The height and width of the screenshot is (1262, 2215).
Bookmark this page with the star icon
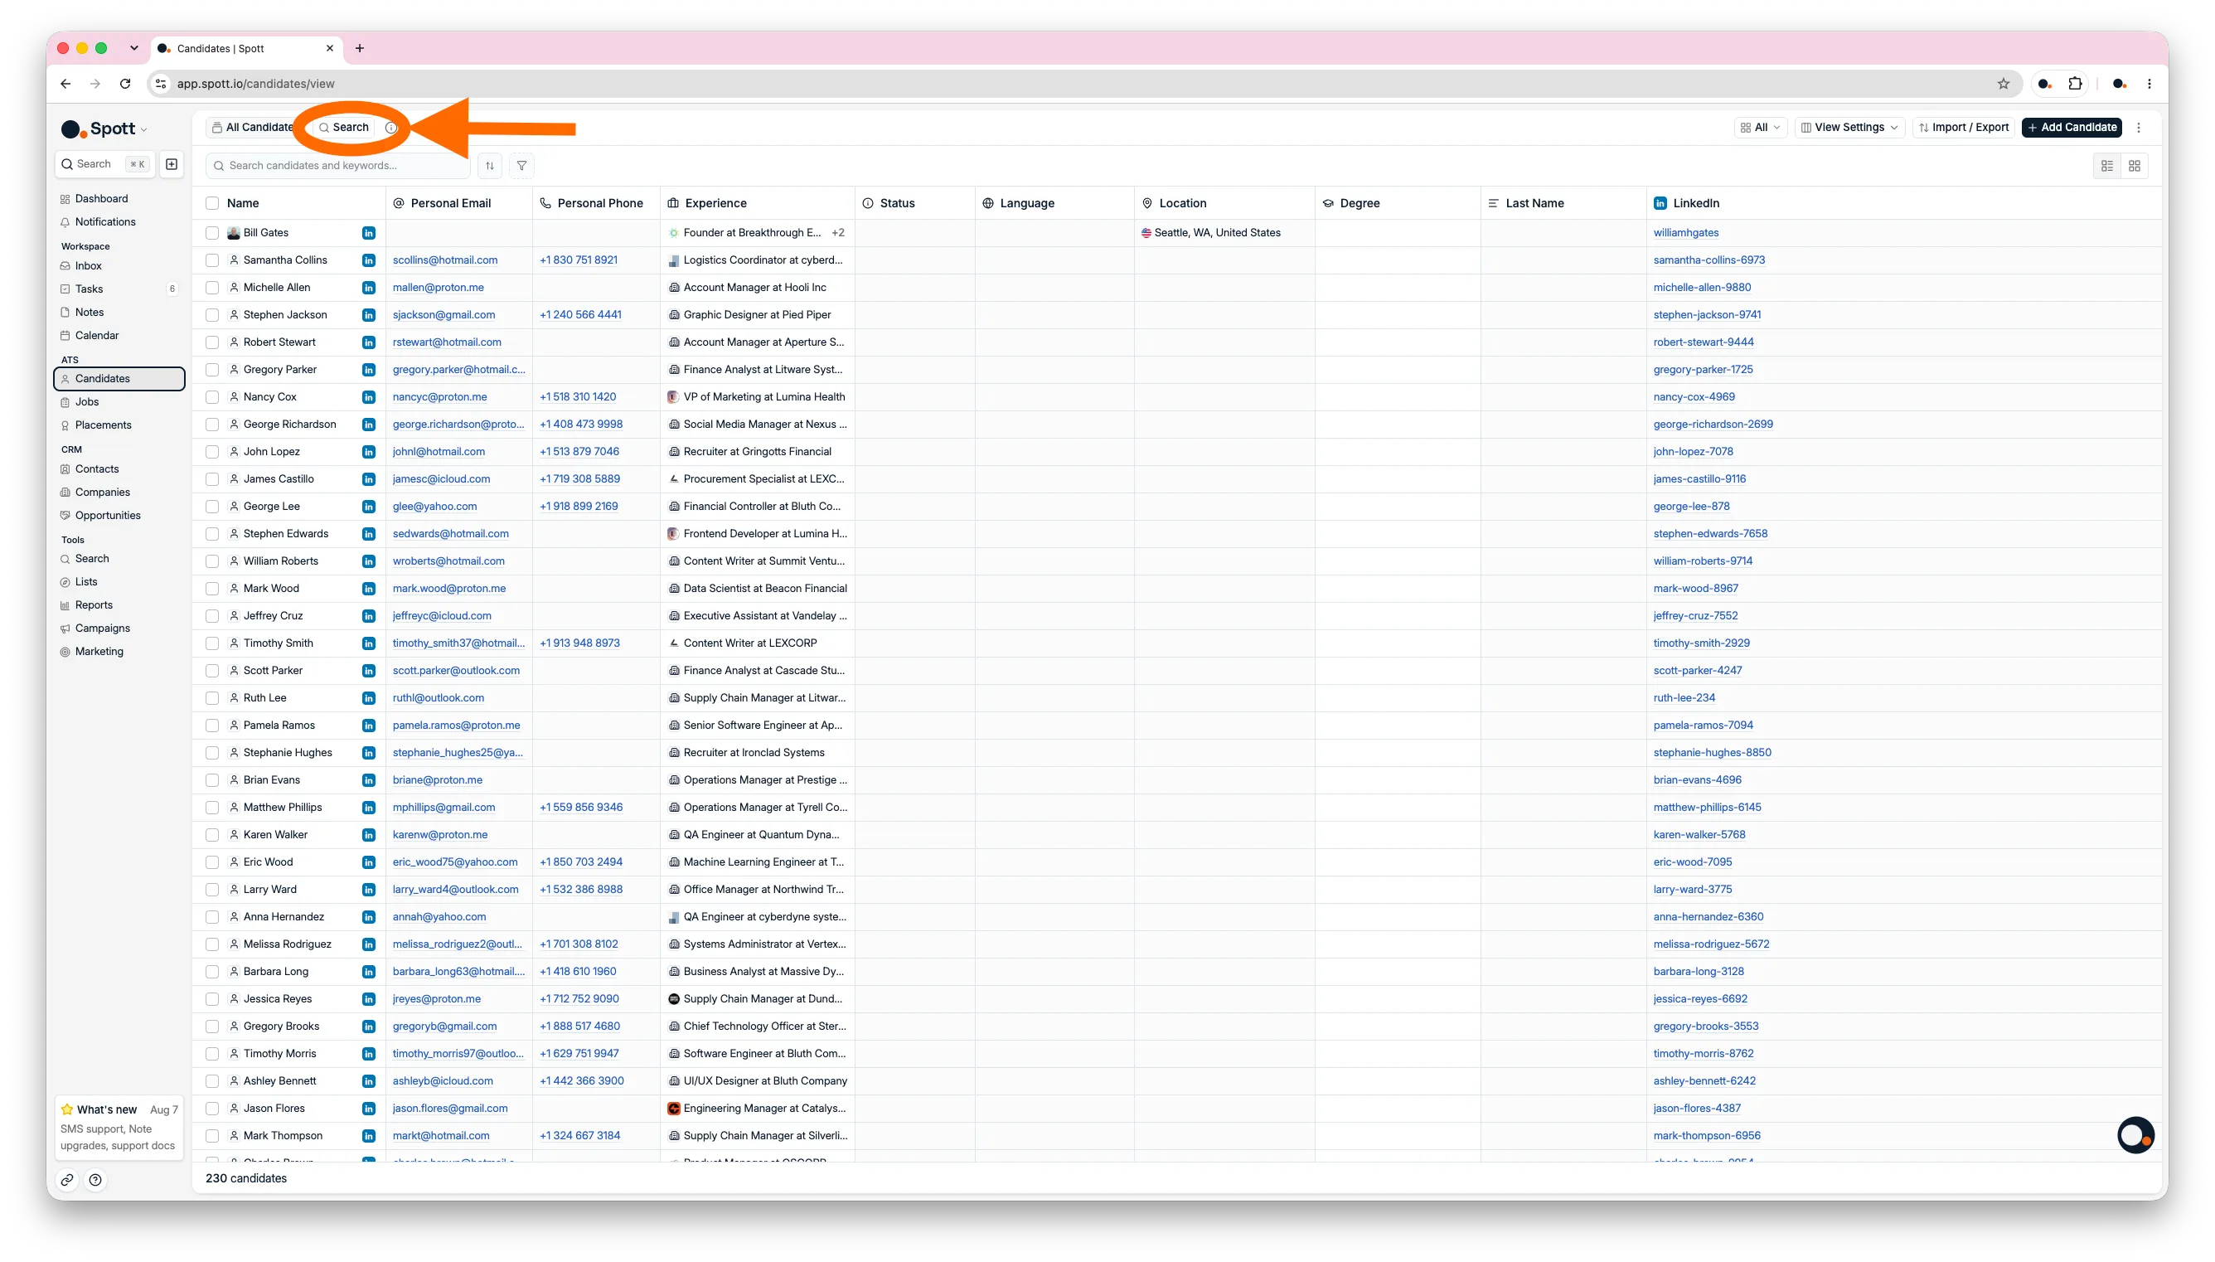[x=2003, y=84]
